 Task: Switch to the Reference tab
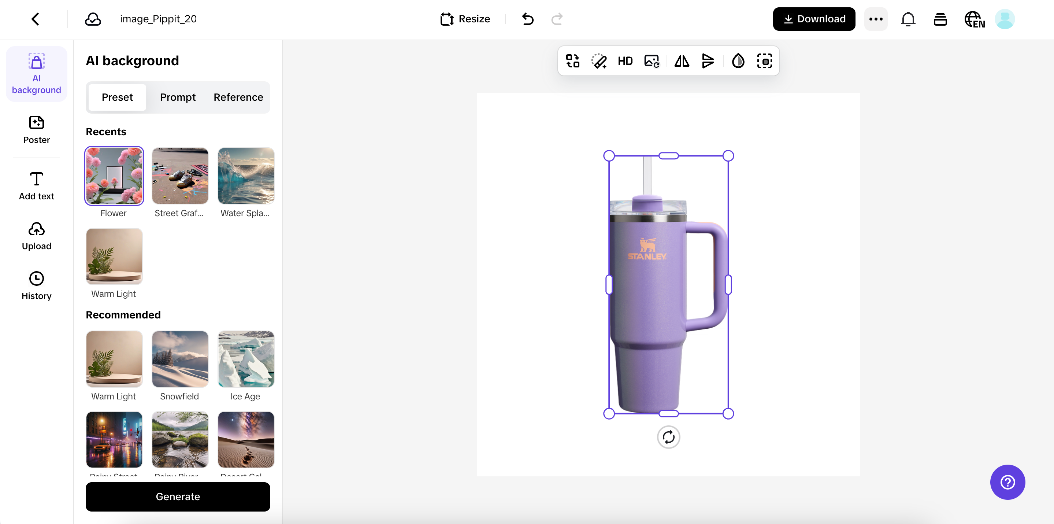(x=238, y=97)
